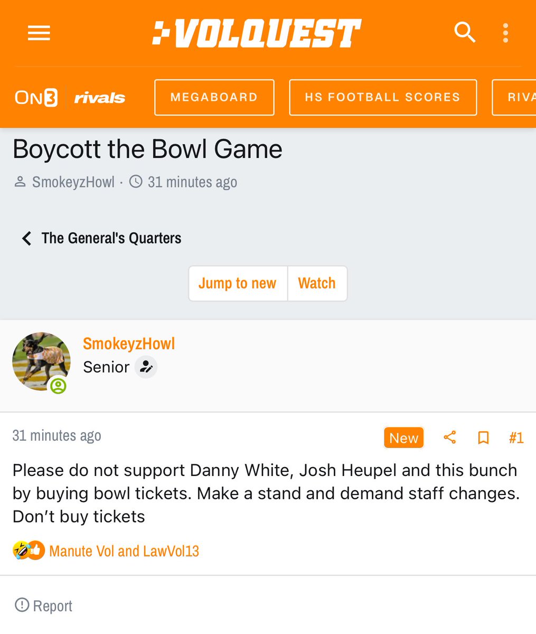Toggle Watch on this thread
This screenshot has width=536, height=634.
(x=317, y=284)
